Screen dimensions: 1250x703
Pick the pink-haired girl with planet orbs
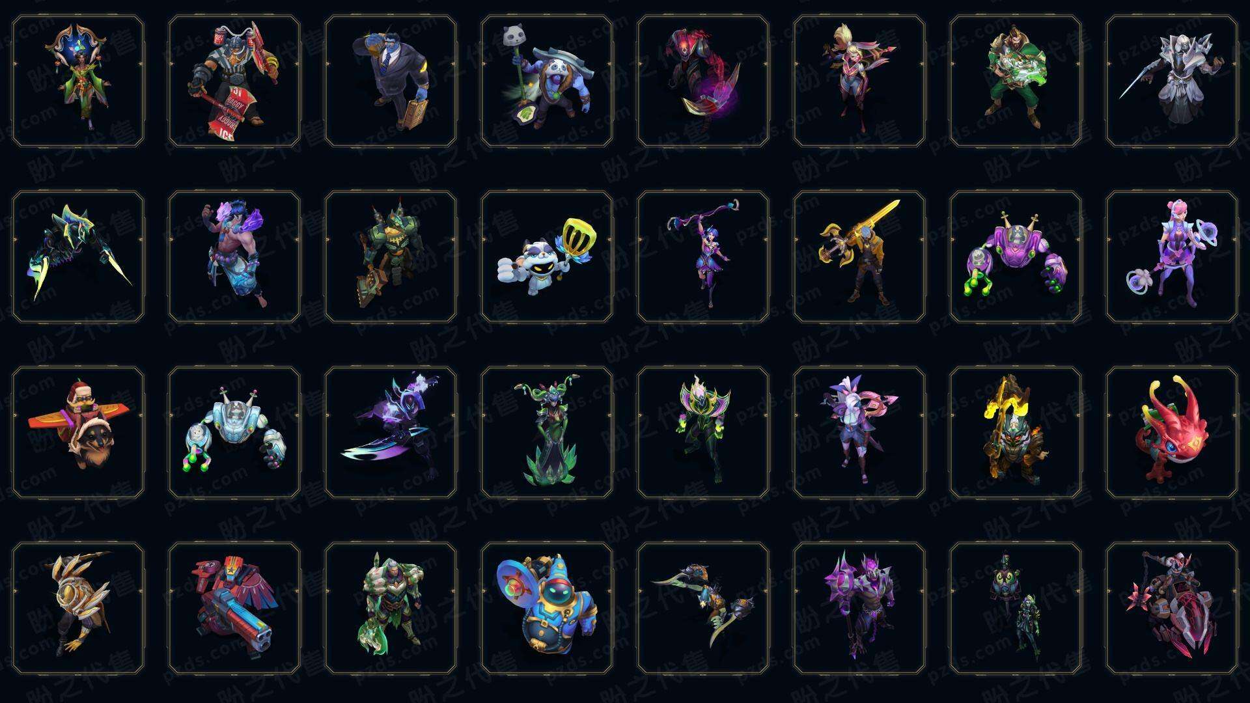1172,256
